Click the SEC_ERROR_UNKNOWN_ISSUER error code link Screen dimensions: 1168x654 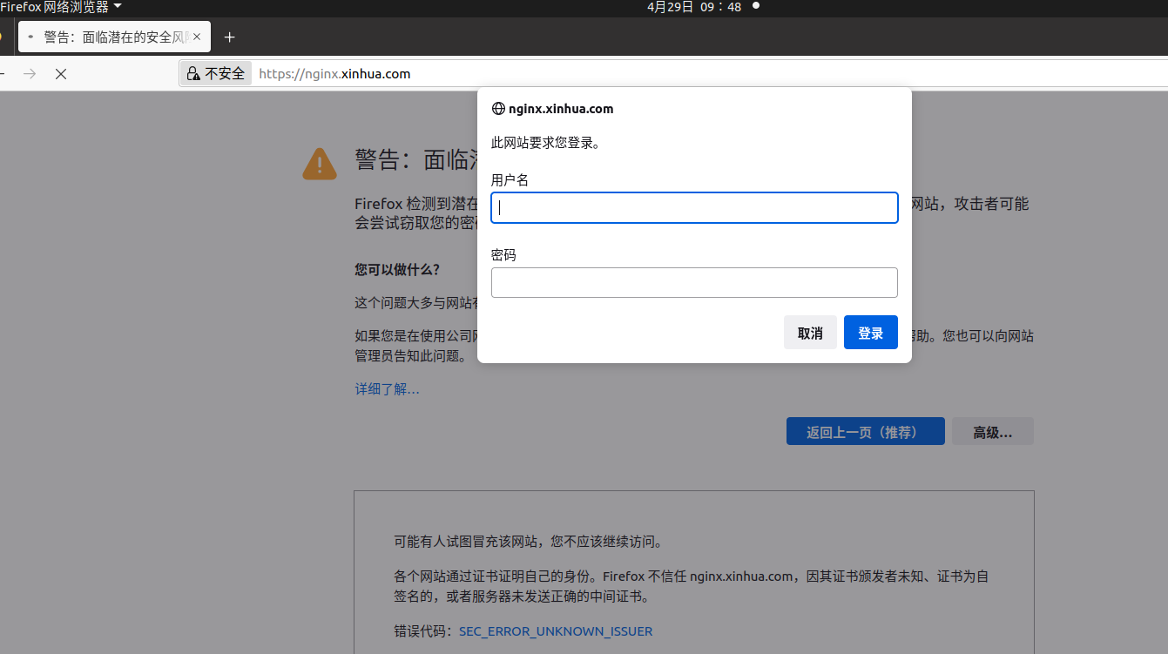[556, 631]
